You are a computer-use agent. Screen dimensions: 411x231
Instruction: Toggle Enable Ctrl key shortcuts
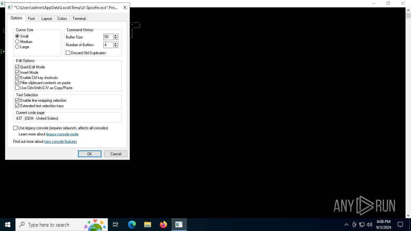17,78
